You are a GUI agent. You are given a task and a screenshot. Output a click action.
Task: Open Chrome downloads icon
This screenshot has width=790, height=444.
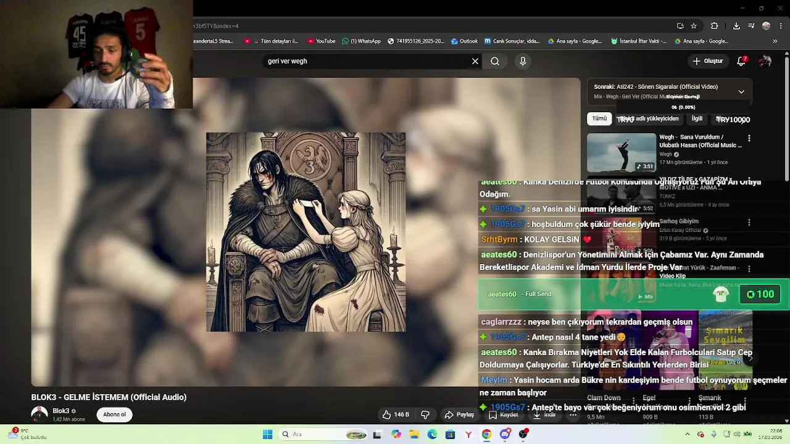(x=736, y=26)
